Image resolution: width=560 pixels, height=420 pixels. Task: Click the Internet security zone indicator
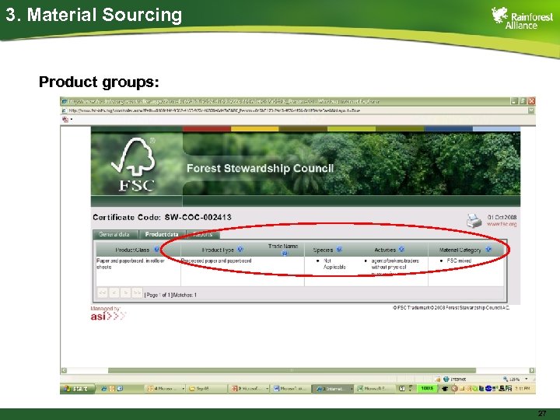455,379
